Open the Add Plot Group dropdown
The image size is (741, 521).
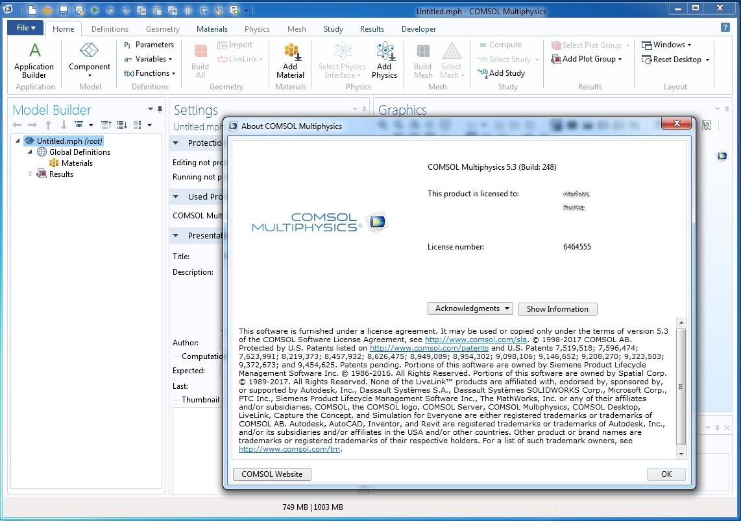tap(587, 59)
